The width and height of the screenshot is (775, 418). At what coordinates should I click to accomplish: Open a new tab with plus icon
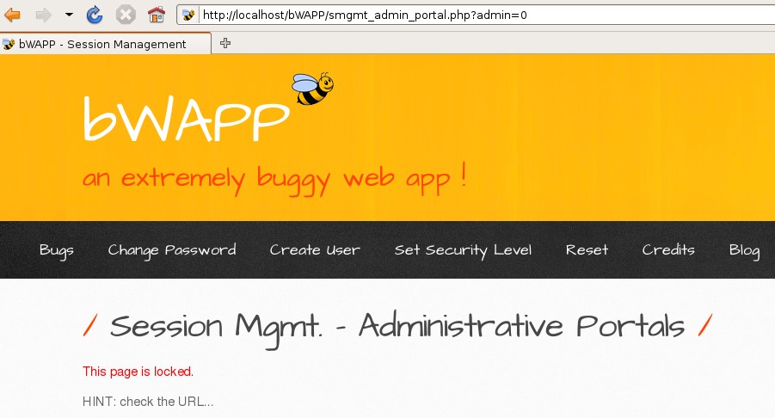click(225, 44)
